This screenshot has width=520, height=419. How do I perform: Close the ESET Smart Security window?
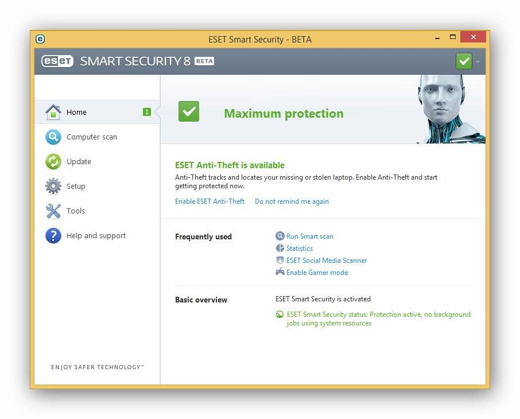474,37
